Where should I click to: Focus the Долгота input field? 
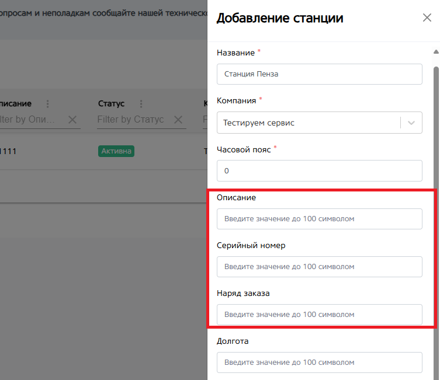319,362
